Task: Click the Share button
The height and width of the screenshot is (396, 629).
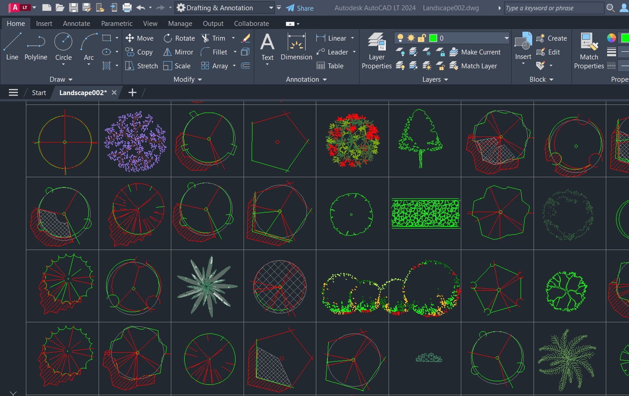Action: tap(300, 8)
